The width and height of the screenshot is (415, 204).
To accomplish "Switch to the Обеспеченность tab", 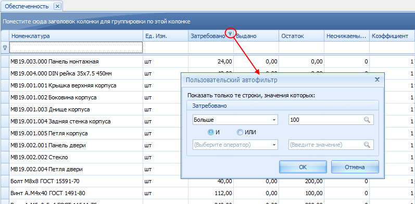I will tap(27, 6).
